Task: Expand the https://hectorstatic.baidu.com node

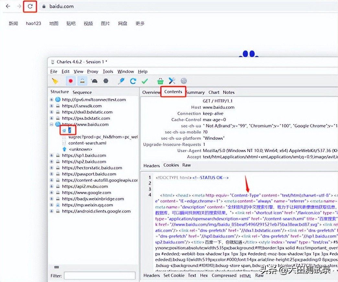Action: (x=51, y=168)
